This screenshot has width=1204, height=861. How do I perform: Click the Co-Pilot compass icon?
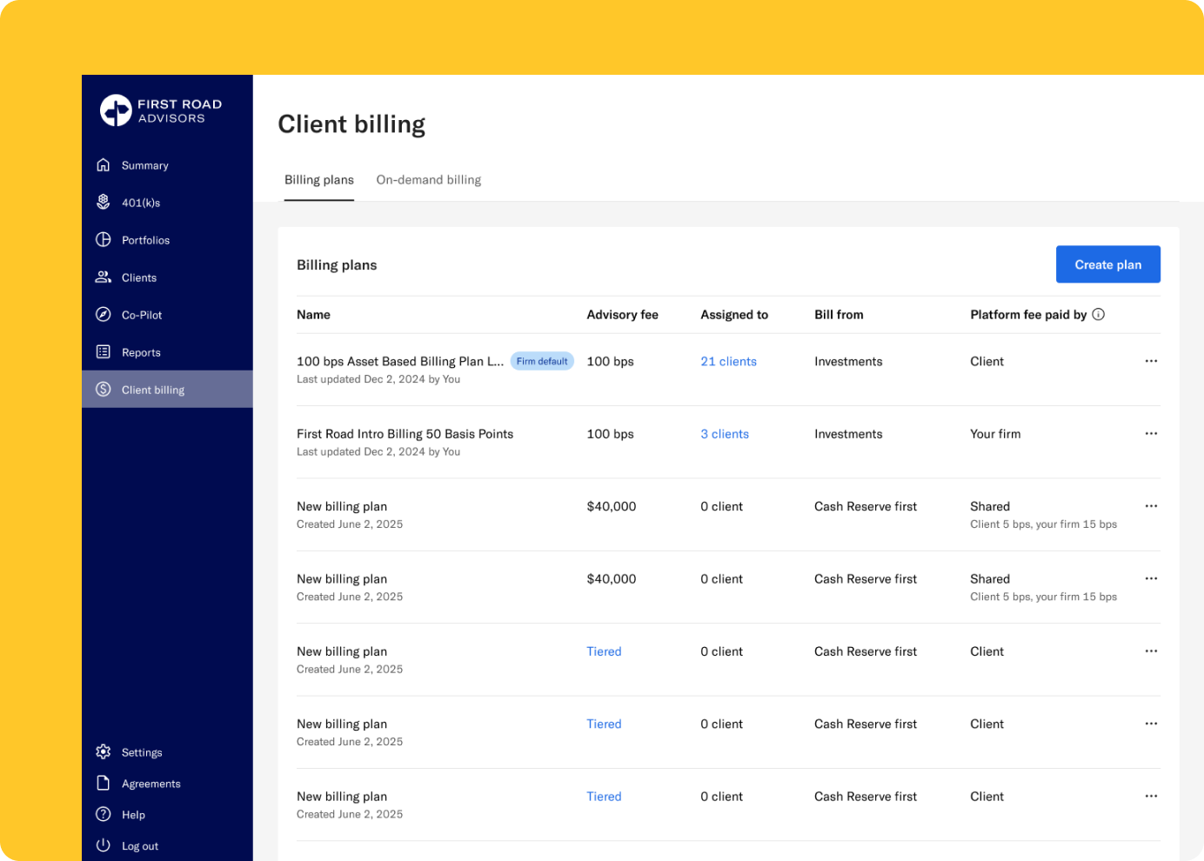pyautogui.click(x=104, y=315)
